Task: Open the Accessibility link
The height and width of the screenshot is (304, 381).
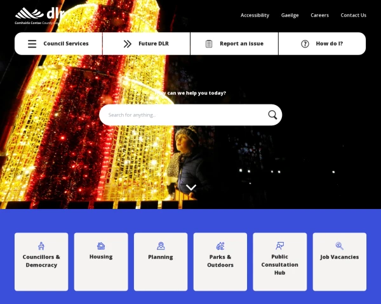Action: pyautogui.click(x=255, y=15)
